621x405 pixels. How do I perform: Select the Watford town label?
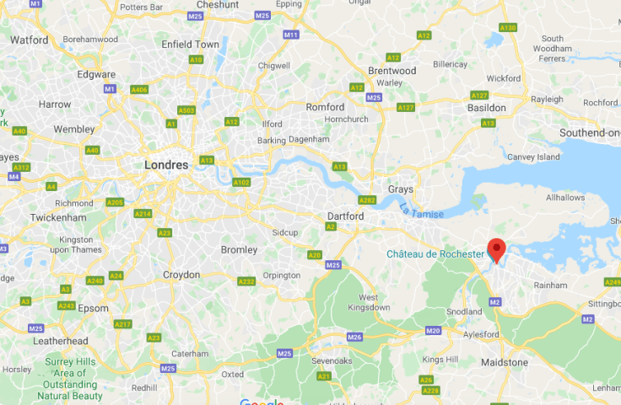[30, 40]
